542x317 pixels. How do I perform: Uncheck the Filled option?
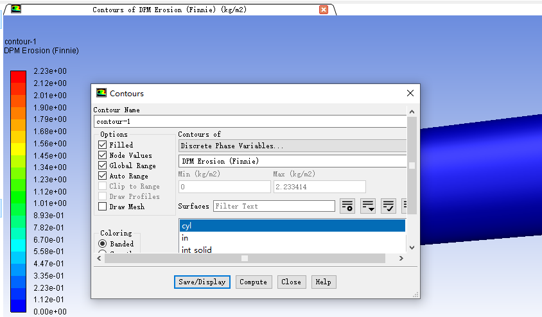coord(103,145)
